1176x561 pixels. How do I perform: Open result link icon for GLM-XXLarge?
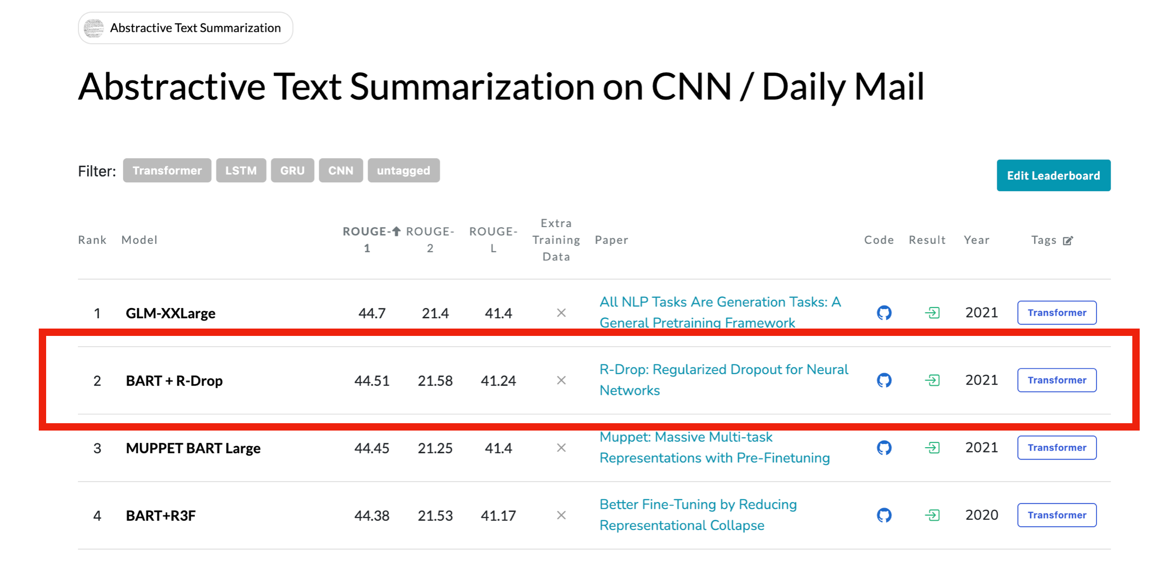pyautogui.click(x=932, y=313)
